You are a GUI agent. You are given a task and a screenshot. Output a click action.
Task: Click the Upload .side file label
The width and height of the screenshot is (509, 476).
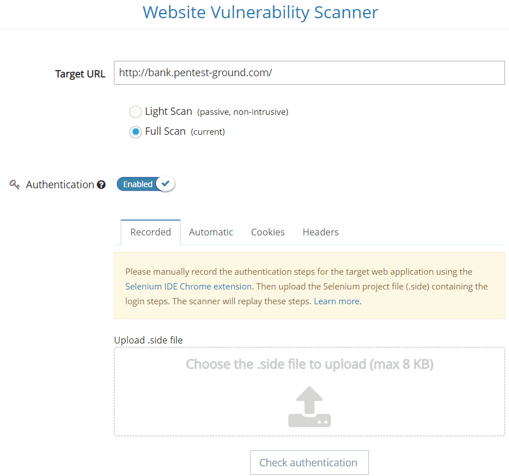(x=148, y=340)
